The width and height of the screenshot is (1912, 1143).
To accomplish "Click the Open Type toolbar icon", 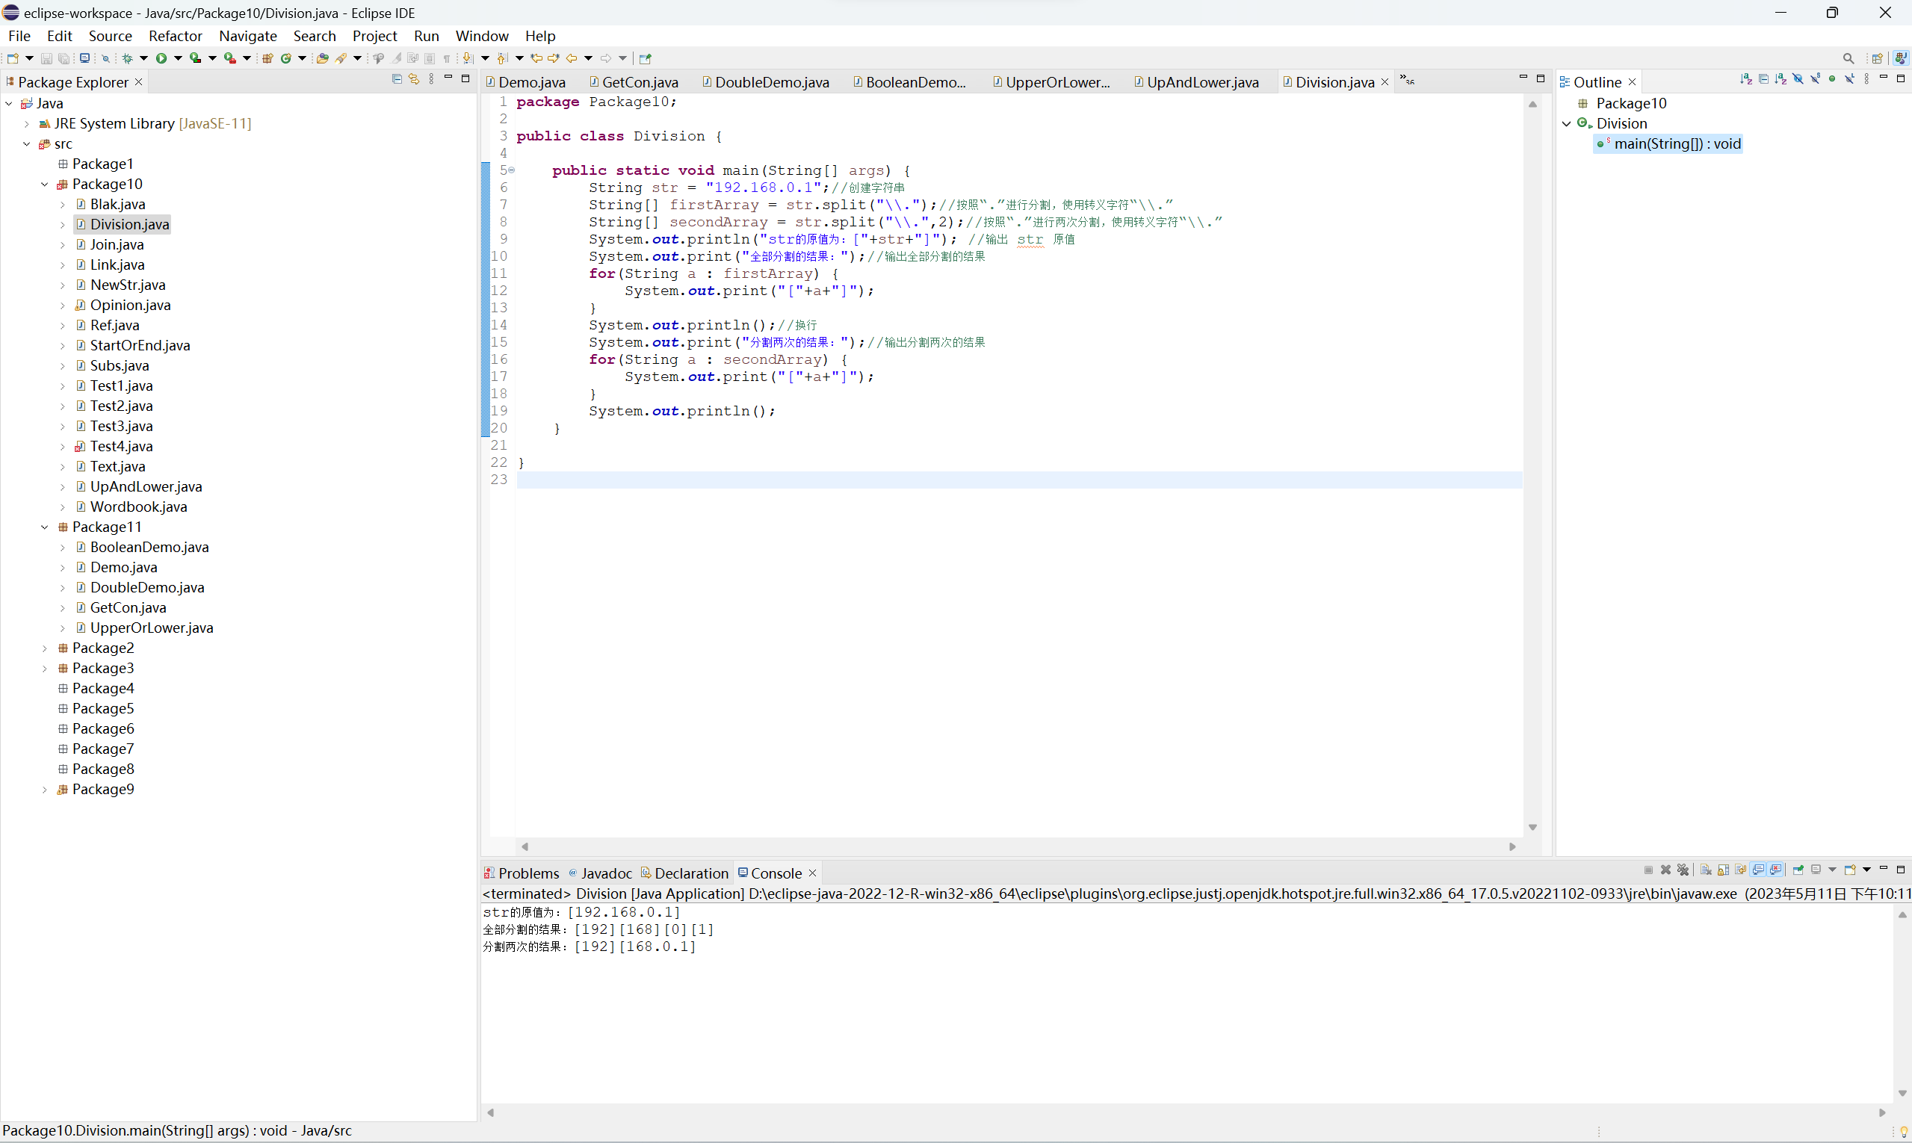I will pos(323,58).
